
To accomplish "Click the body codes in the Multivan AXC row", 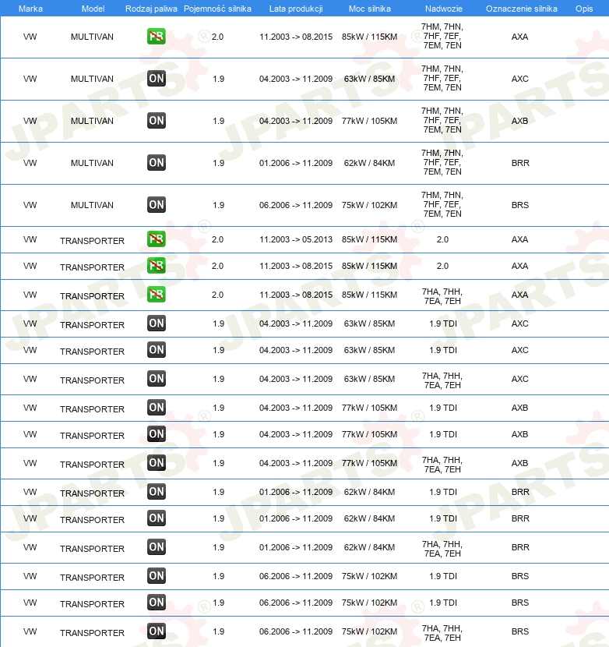I will pyautogui.click(x=442, y=78).
